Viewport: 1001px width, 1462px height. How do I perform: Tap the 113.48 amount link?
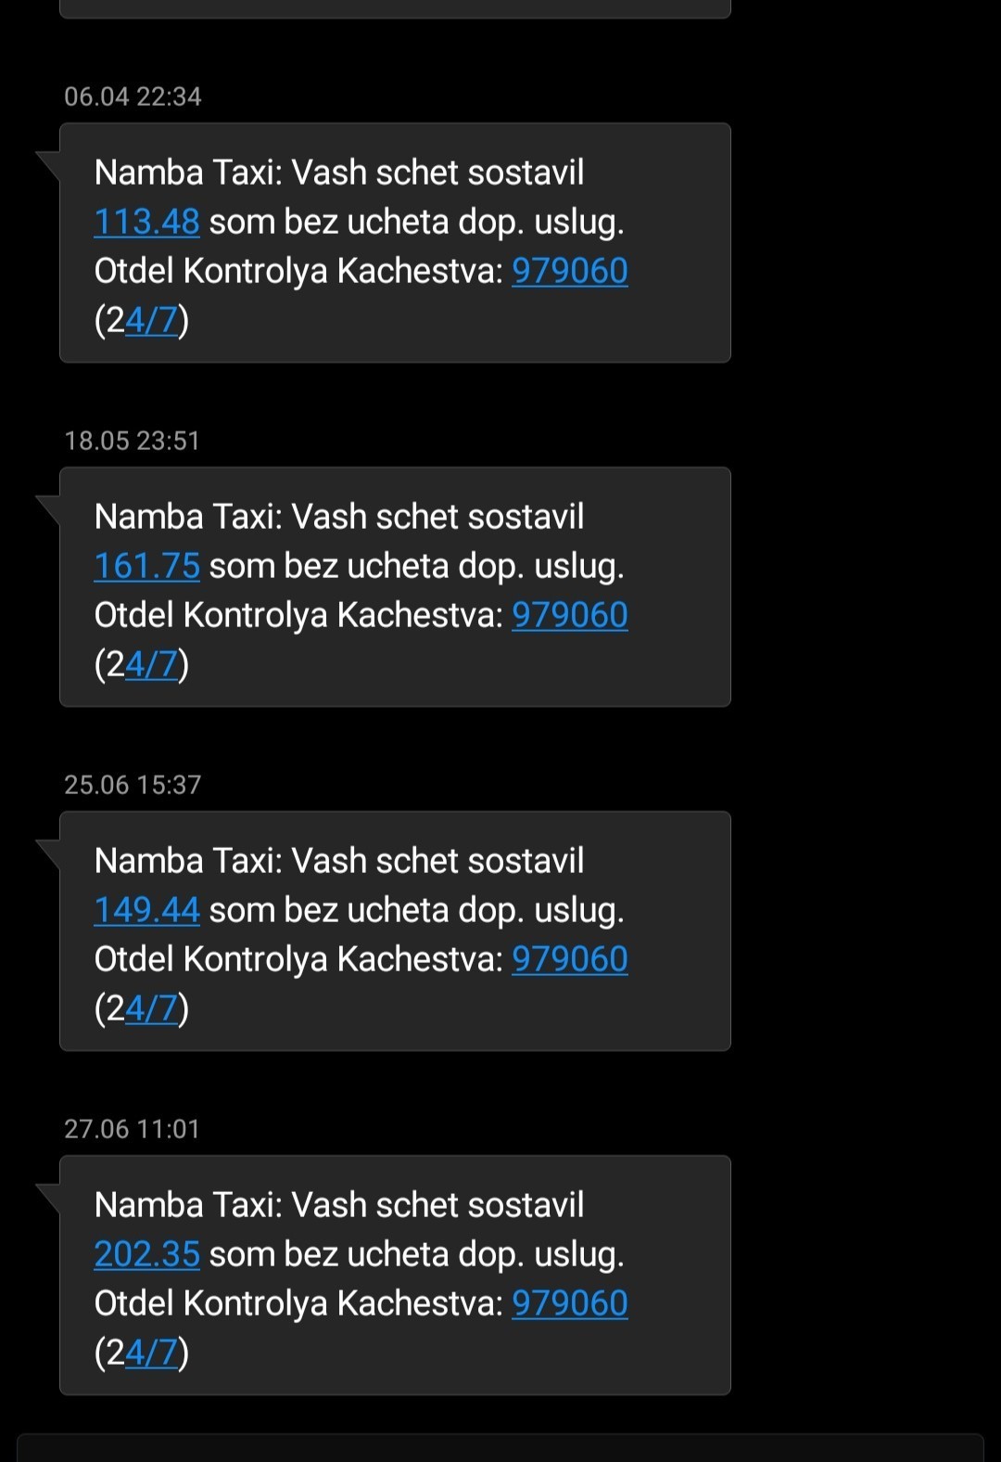pyautogui.click(x=146, y=223)
